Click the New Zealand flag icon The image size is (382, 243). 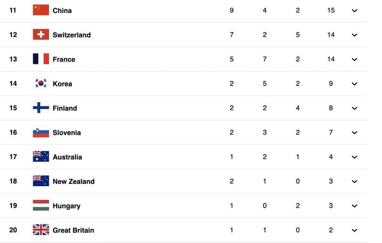(41, 181)
